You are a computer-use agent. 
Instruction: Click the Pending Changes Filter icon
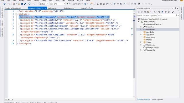pos(155,12)
